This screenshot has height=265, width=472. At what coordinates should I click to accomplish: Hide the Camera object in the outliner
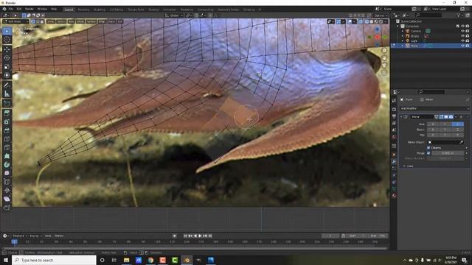462,31
